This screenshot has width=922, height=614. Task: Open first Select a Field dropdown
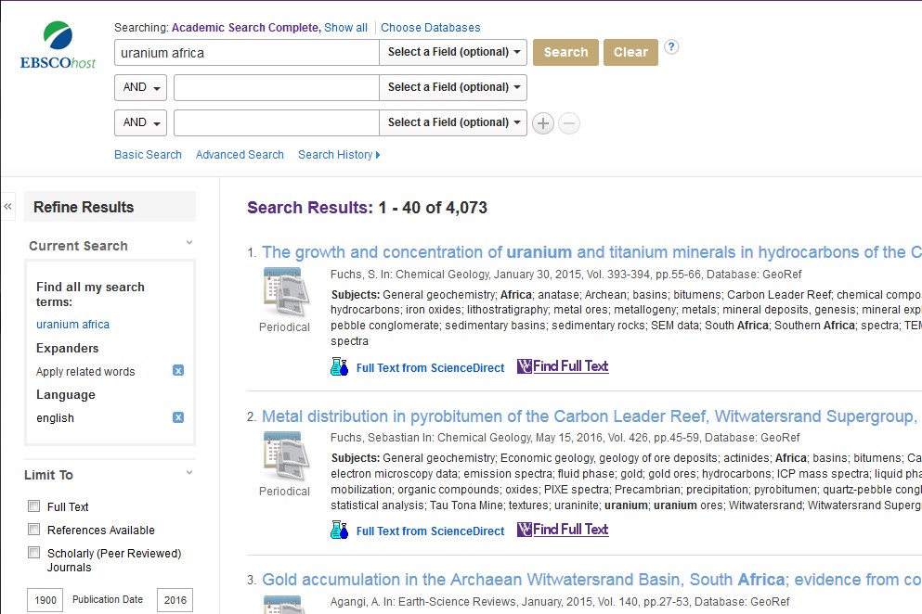pyautogui.click(x=453, y=52)
